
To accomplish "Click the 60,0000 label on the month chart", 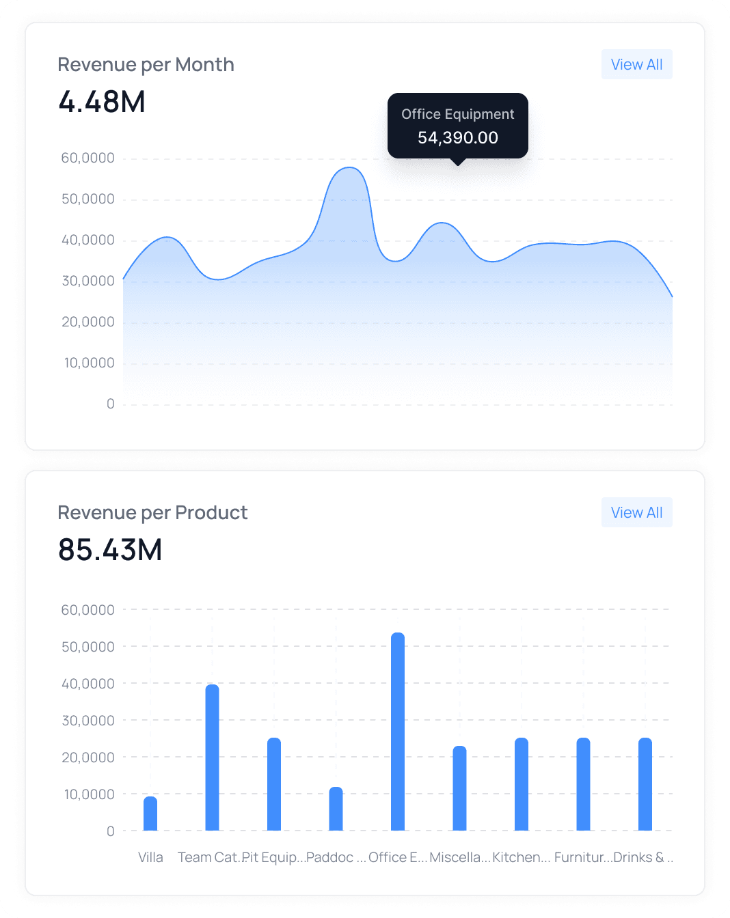I will point(86,158).
